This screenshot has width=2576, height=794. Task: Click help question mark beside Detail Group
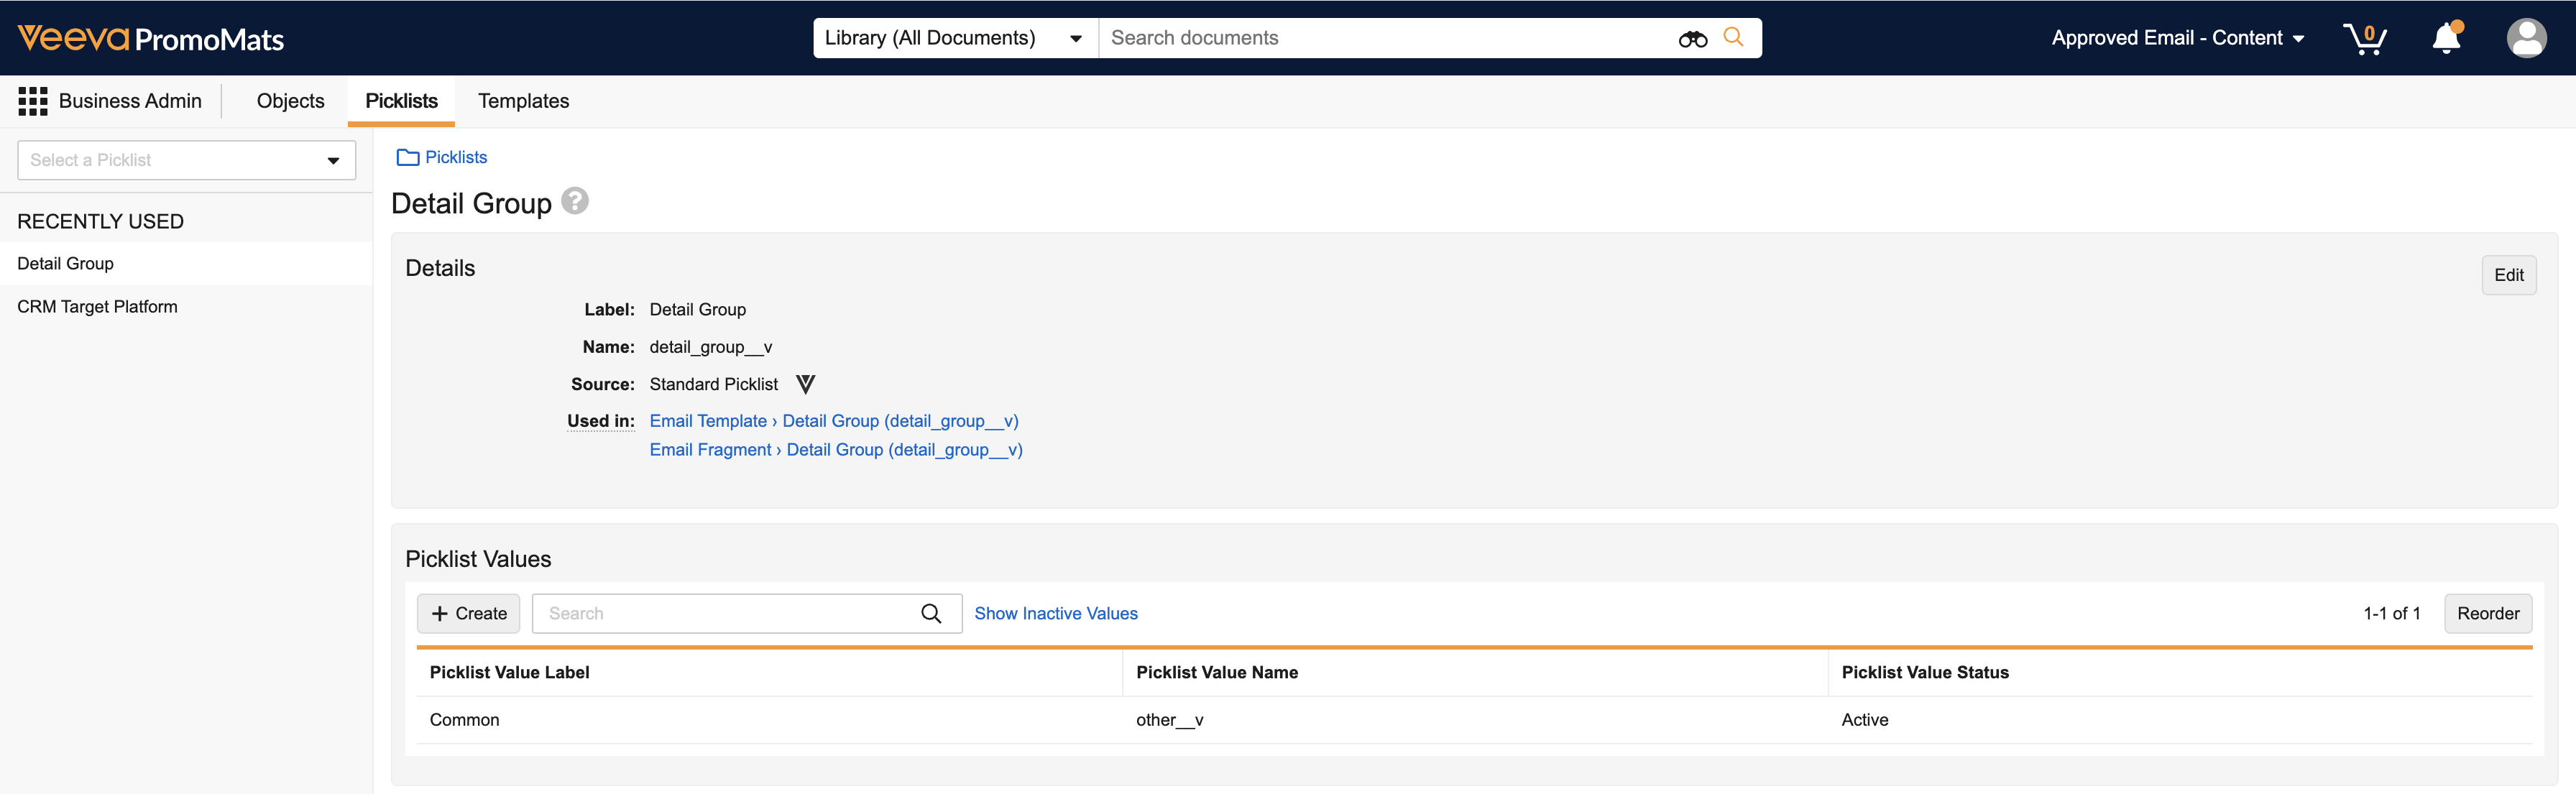pyautogui.click(x=575, y=201)
